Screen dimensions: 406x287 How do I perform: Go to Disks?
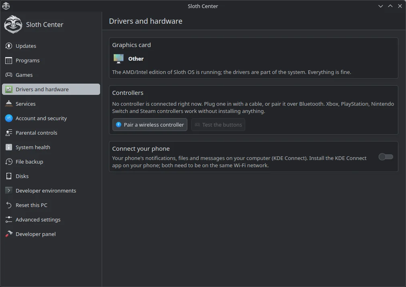tap(51, 176)
